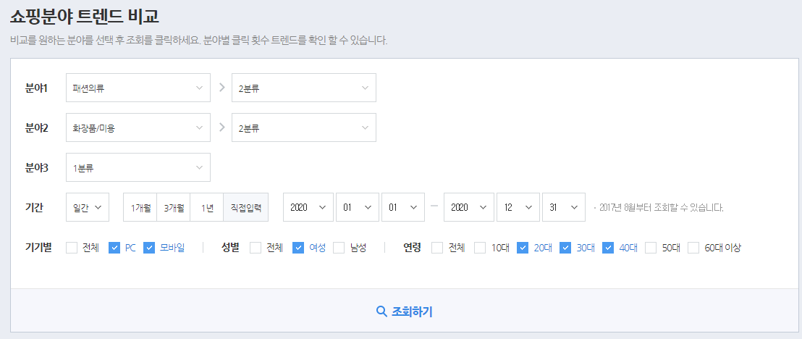
Task: Open the 분야3 1분류 dropdown
Action: pyautogui.click(x=138, y=167)
